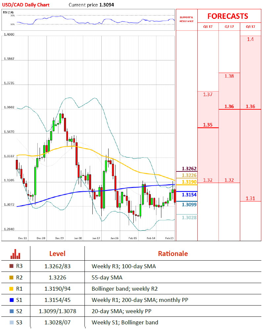Click the 1.3154/45 level cell
263x329 pixels.
[x=57, y=300]
